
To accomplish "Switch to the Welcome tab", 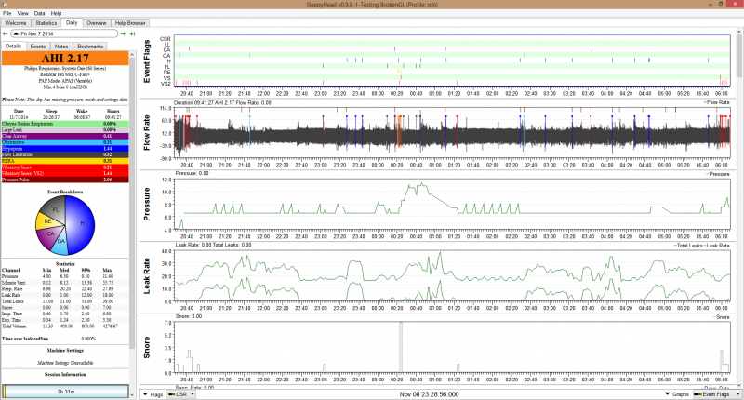I will click(16, 22).
